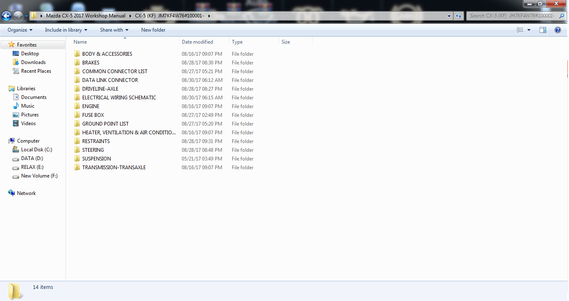Click the 14 items status text
The height and width of the screenshot is (301, 569).
coord(43,287)
